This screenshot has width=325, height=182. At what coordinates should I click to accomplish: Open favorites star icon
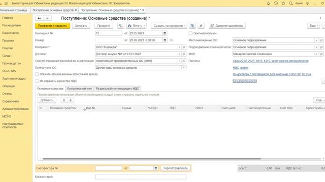283,4
